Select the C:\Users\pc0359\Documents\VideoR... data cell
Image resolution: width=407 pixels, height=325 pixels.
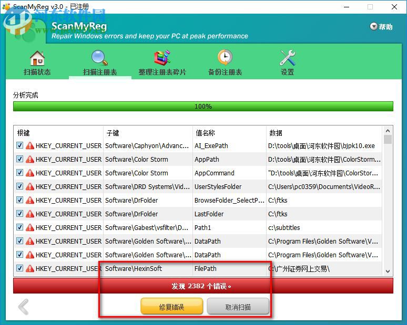coord(324,187)
